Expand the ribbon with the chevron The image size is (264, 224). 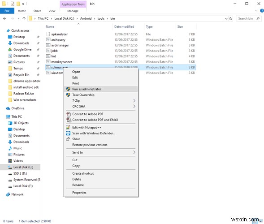point(256,11)
